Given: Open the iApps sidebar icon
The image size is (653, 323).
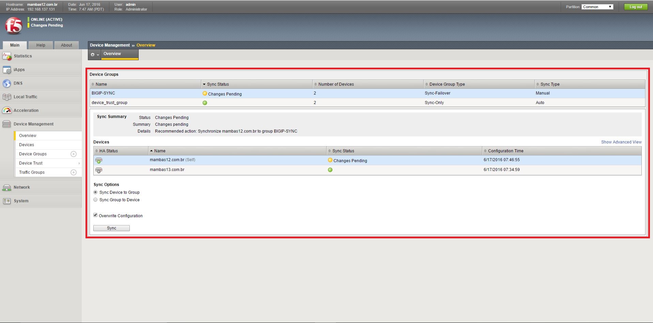Looking at the screenshot, I should coord(7,70).
